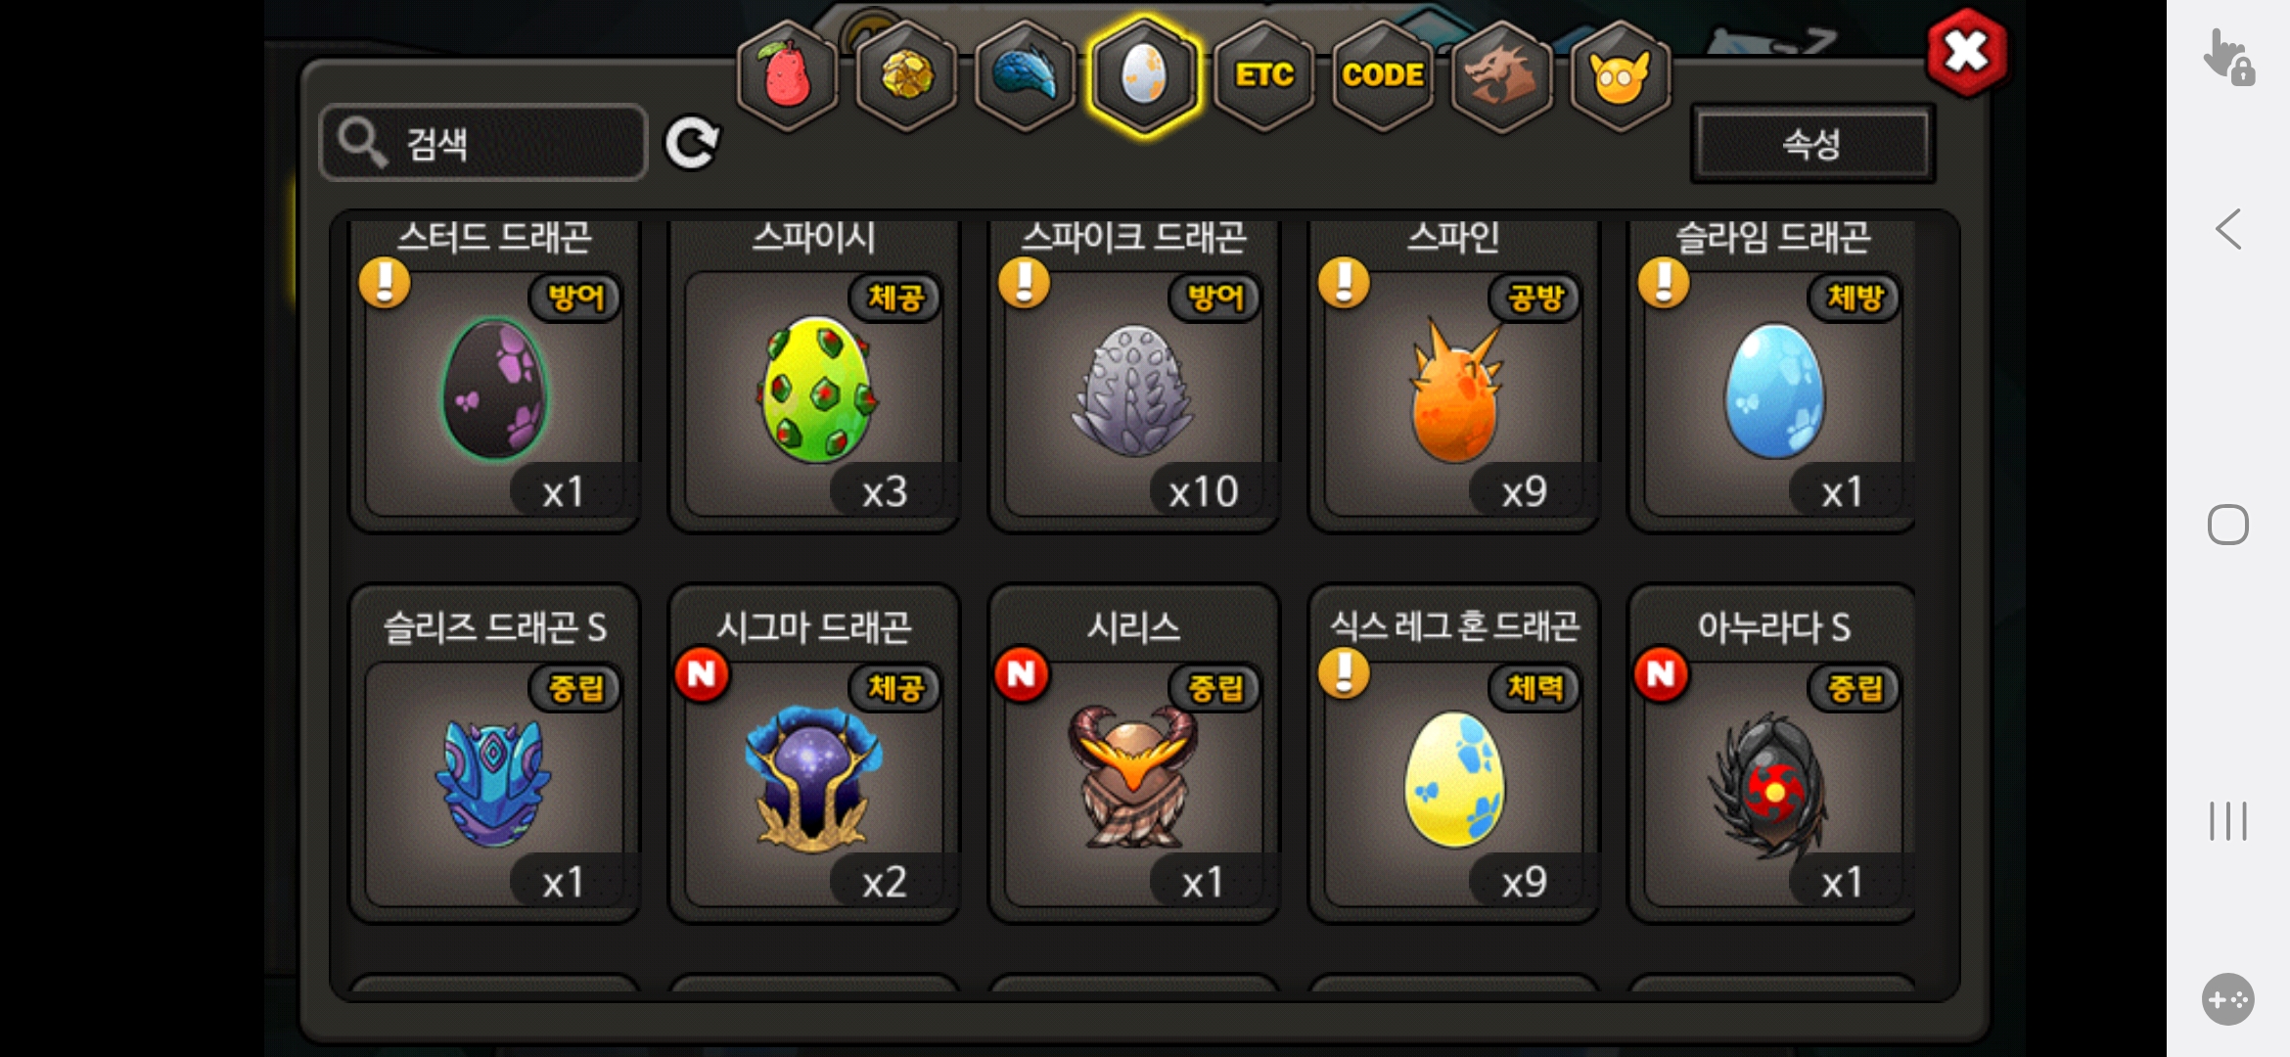Close the inventory with red X
Image resolution: width=2290 pixels, height=1057 pixels.
(x=1966, y=53)
